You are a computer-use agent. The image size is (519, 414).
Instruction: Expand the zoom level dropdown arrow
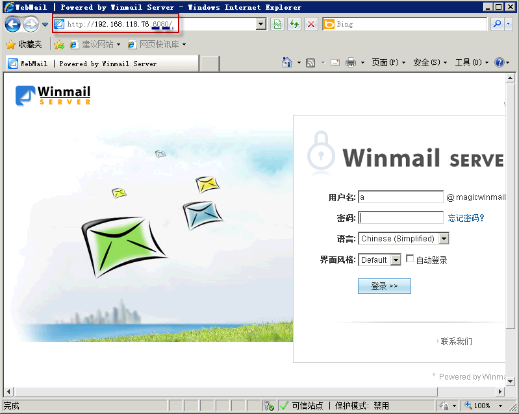tap(500, 406)
